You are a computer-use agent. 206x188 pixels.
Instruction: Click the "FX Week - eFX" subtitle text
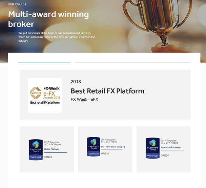[84, 99]
